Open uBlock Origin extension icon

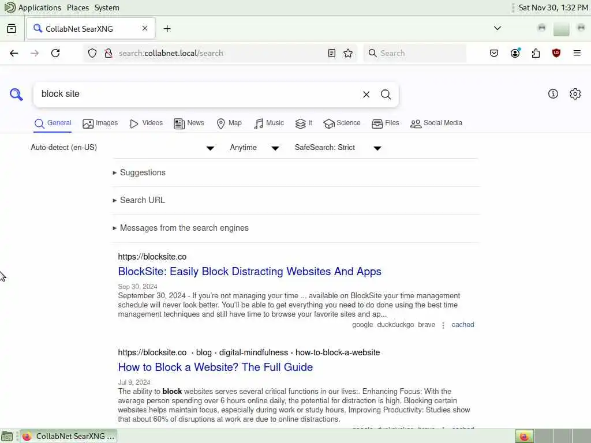tap(556, 53)
